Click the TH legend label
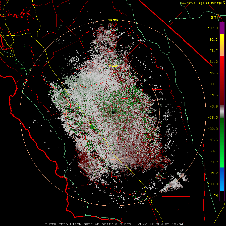The image size is (226, 226). (x=216, y=196)
